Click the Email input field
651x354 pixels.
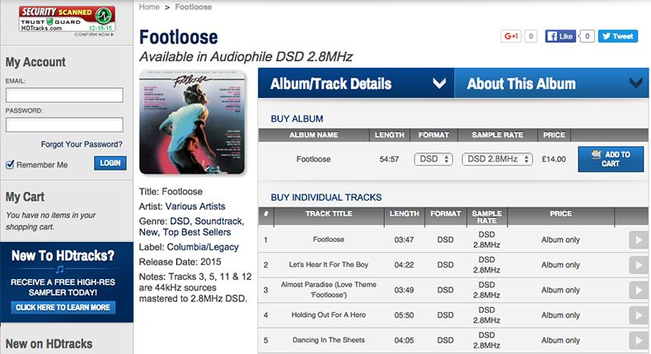(64, 95)
